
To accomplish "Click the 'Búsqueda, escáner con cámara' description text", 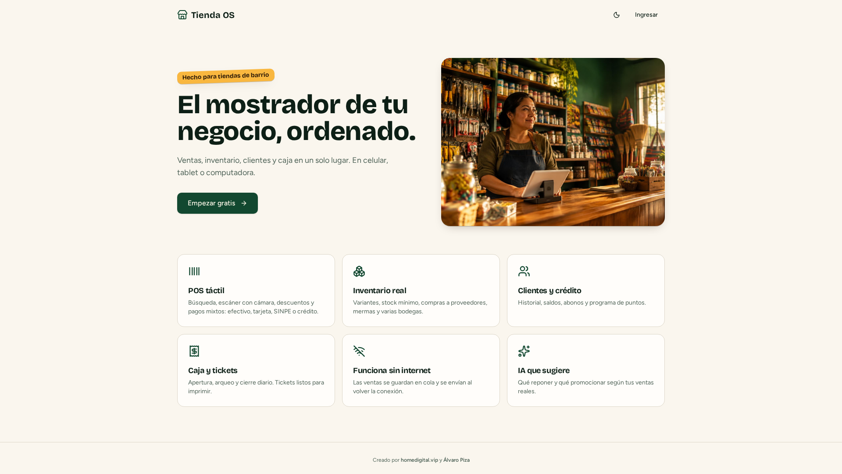I will (x=253, y=307).
